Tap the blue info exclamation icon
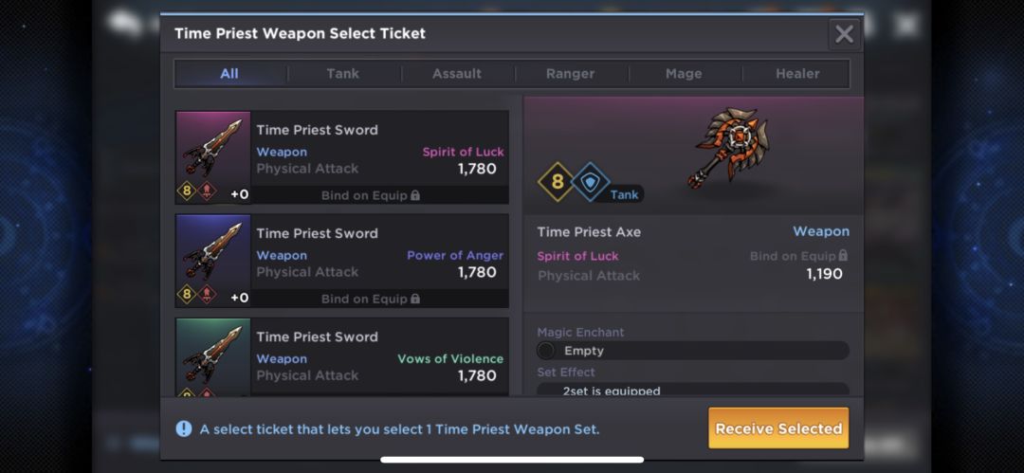 pos(184,428)
